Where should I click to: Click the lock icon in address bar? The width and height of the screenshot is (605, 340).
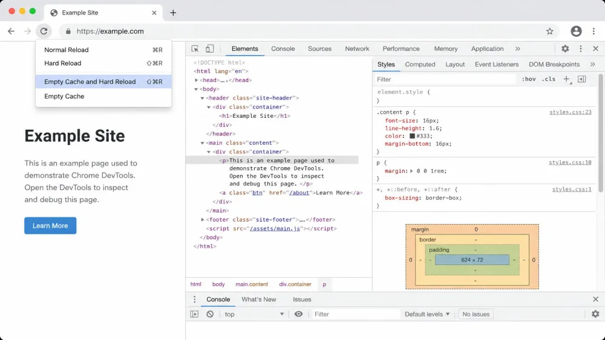point(68,31)
